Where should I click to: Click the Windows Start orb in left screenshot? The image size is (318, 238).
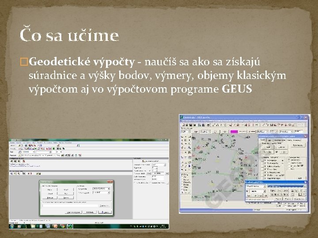coord(12,226)
